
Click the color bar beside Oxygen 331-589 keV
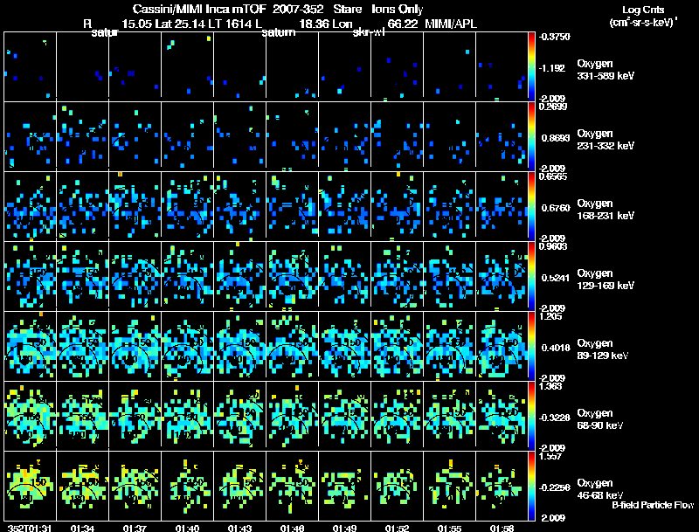[533, 66]
